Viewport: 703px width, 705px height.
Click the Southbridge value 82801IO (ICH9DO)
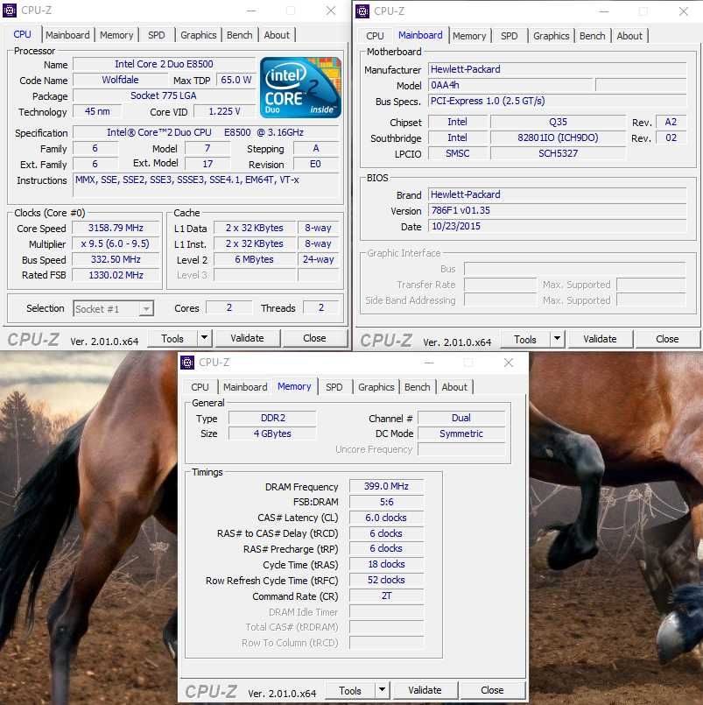(558, 137)
